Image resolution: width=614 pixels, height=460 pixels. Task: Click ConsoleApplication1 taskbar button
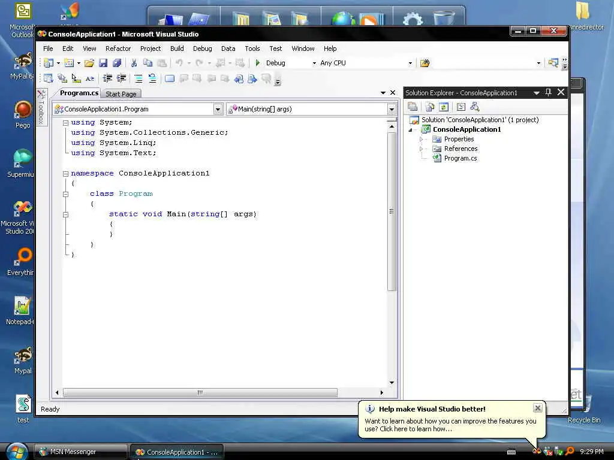click(177, 452)
